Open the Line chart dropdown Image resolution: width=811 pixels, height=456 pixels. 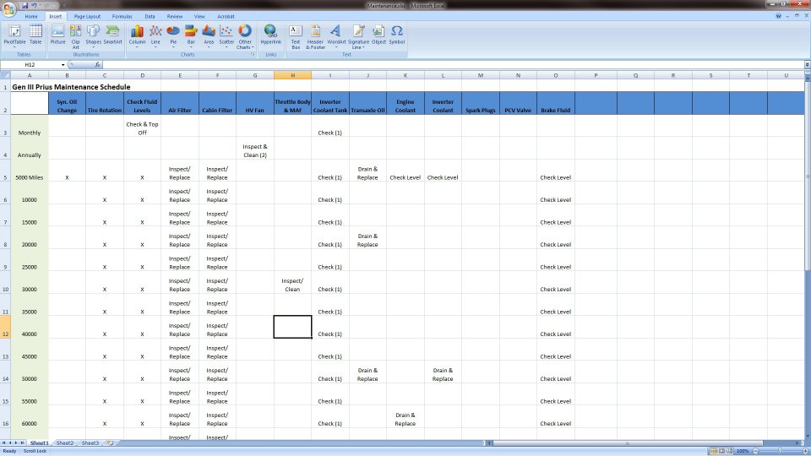click(155, 36)
